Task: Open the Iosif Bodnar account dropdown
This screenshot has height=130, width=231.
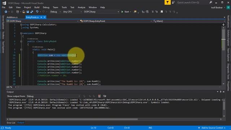Action: 218,7
